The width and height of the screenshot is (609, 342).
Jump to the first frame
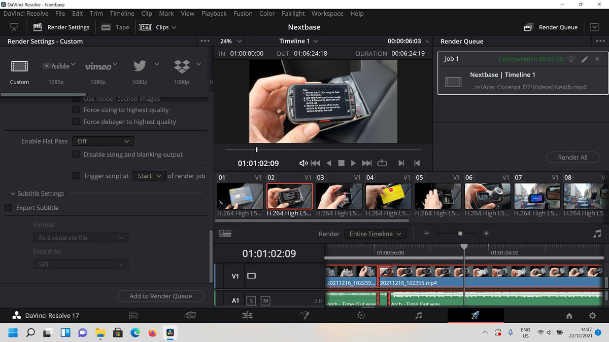[x=315, y=163]
